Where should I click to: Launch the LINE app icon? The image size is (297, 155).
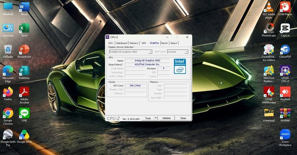pyautogui.click(x=24, y=115)
